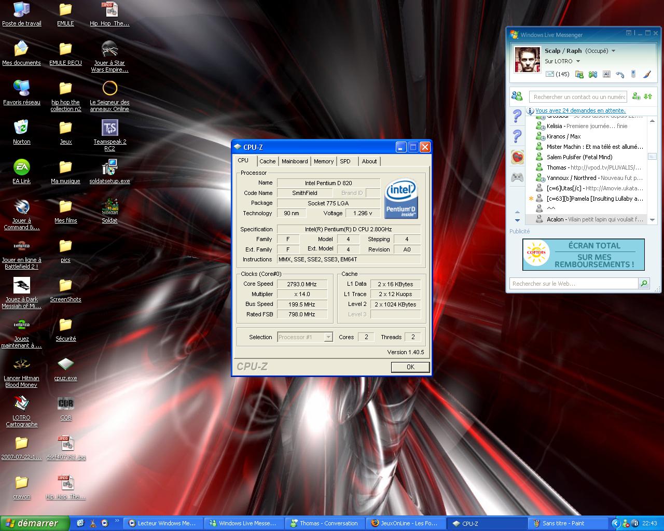
Task: Open the Messenger show-menu icon in title bar
Action: tap(629, 33)
